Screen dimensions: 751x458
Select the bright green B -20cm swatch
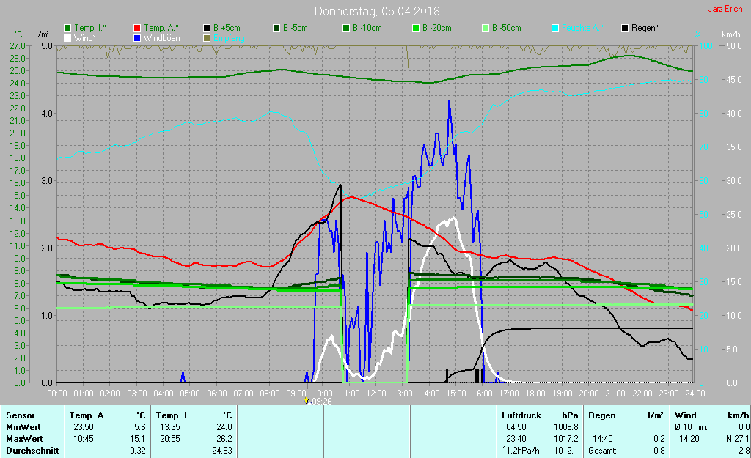click(416, 28)
